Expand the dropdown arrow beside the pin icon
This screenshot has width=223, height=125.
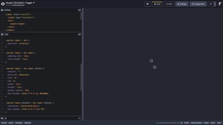[x=215, y=4]
